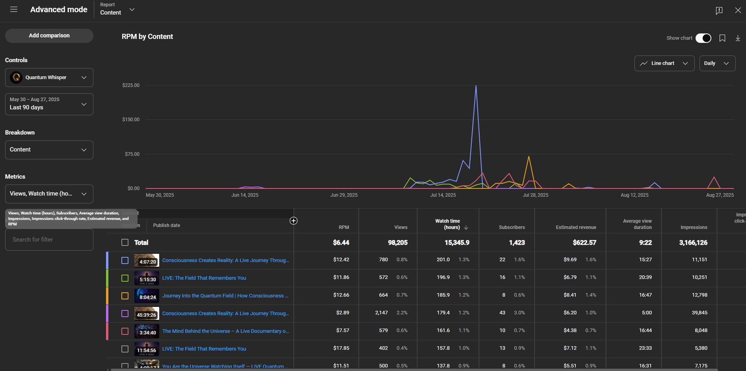The image size is (746, 371).
Task: Click RPM value $17.85
Action: point(341,348)
